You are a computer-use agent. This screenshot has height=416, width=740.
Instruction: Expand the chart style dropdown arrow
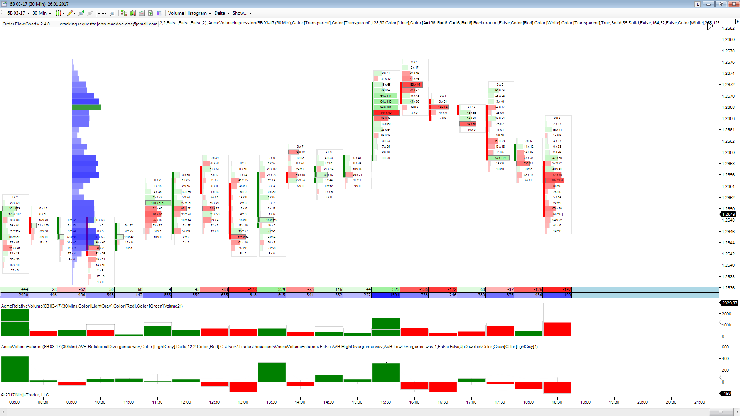tap(64, 13)
